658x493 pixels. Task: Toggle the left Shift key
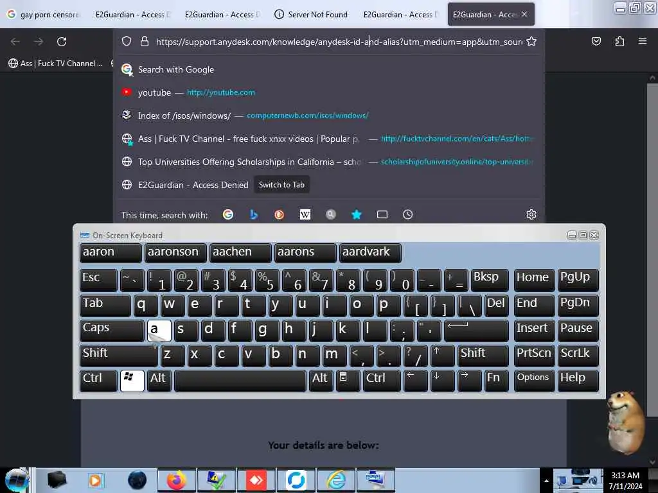coord(118,356)
